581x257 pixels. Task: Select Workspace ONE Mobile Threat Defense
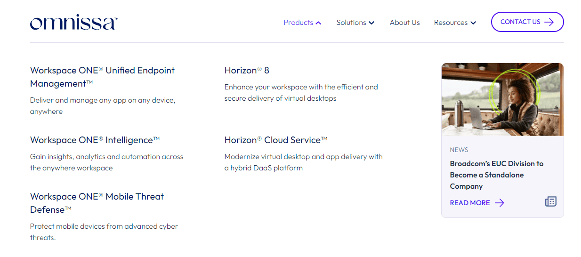click(x=97, y=203)
